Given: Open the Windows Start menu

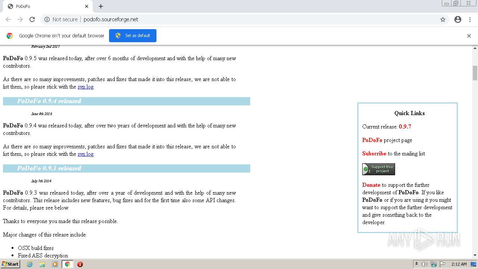Looking at the screenshot, I should coord(10,264).
